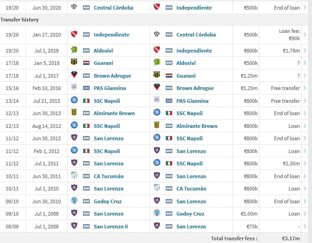Click Godoy Cruz crest in the Jun 30, 2010 row
This screenshot has width=312, height=243.
point(74,201)
